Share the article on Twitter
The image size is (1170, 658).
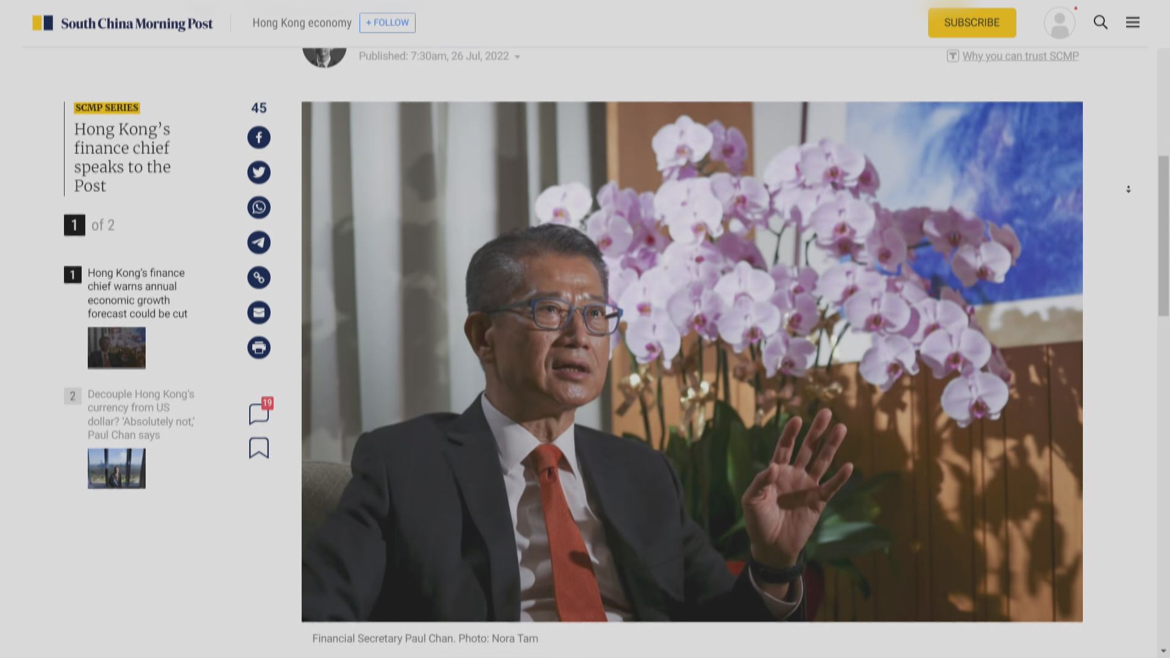point(258,172)
